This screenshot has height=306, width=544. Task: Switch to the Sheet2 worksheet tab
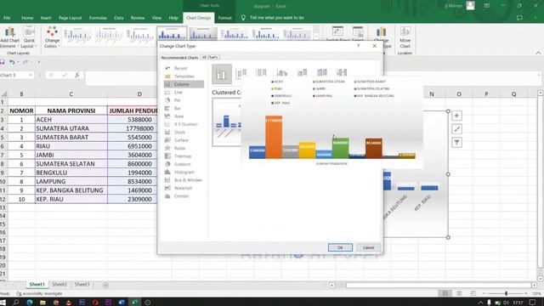(x=59, y=285)
